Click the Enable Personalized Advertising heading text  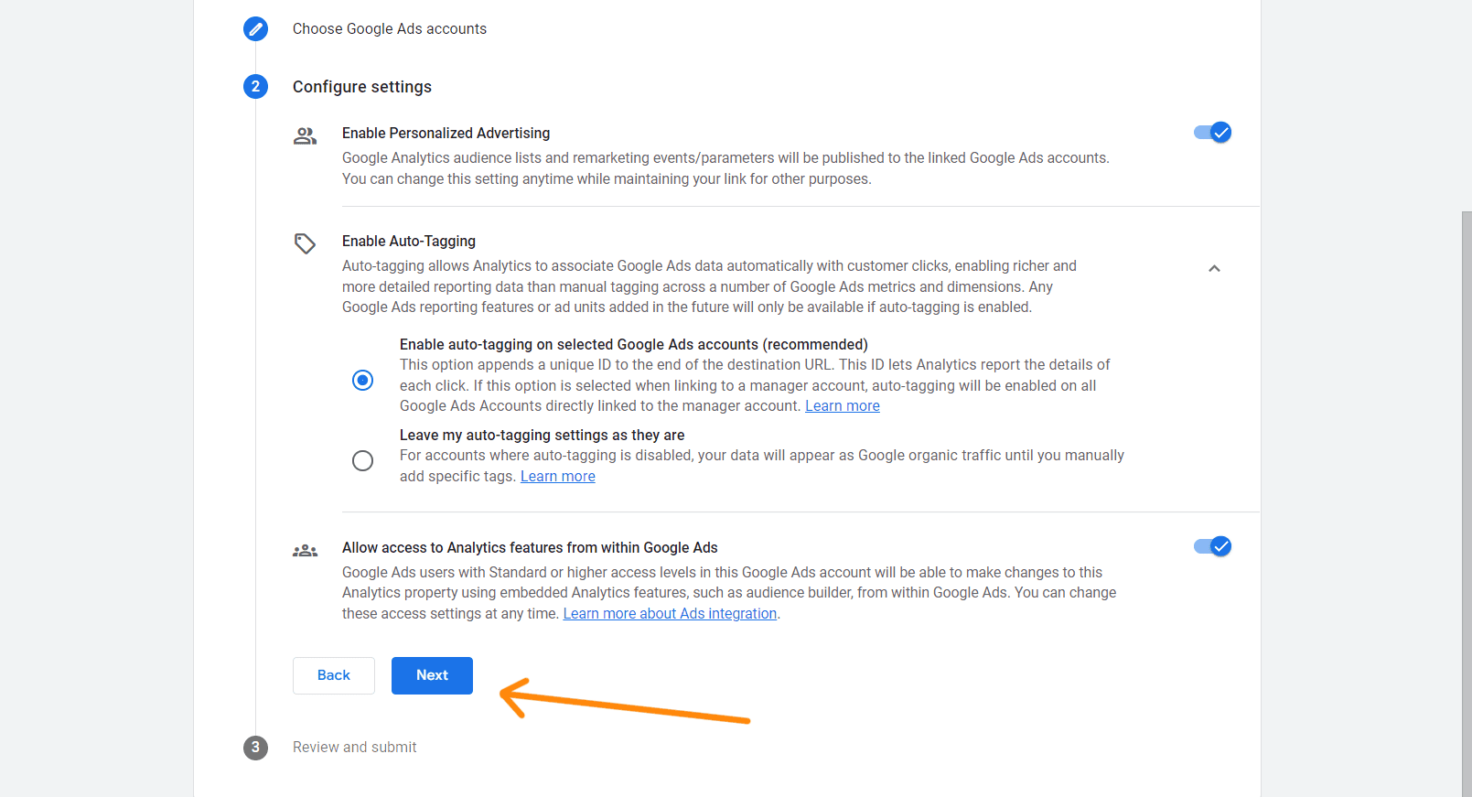tap(446, 134)
